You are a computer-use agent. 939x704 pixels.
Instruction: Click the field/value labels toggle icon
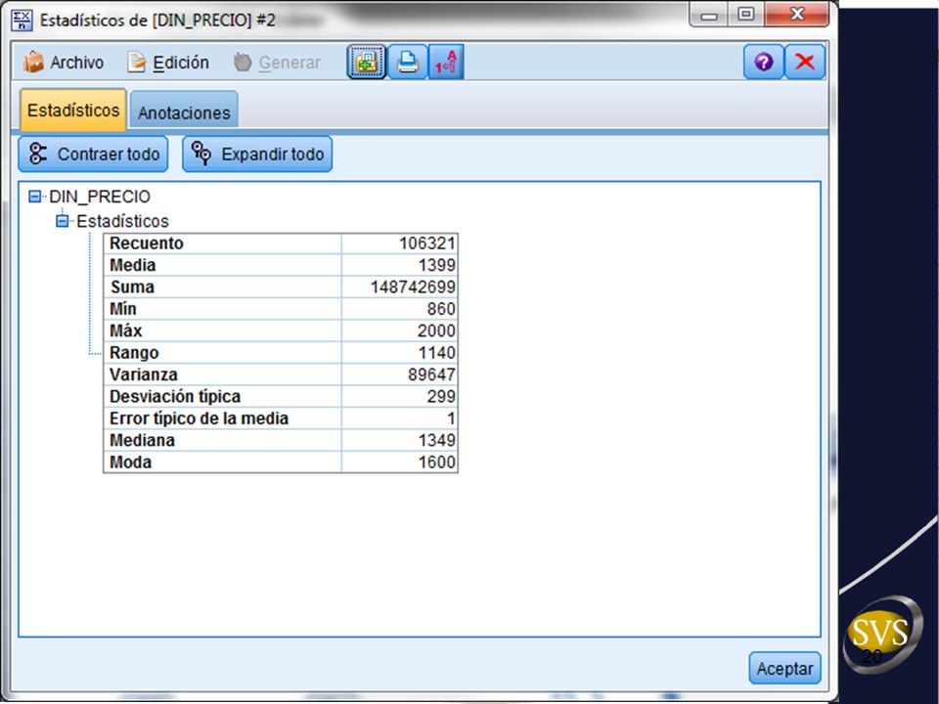click(446, 62)
